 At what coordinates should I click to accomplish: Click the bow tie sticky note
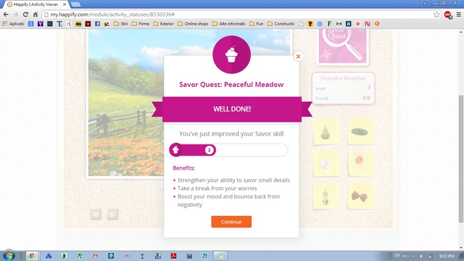tap(361, 197)
